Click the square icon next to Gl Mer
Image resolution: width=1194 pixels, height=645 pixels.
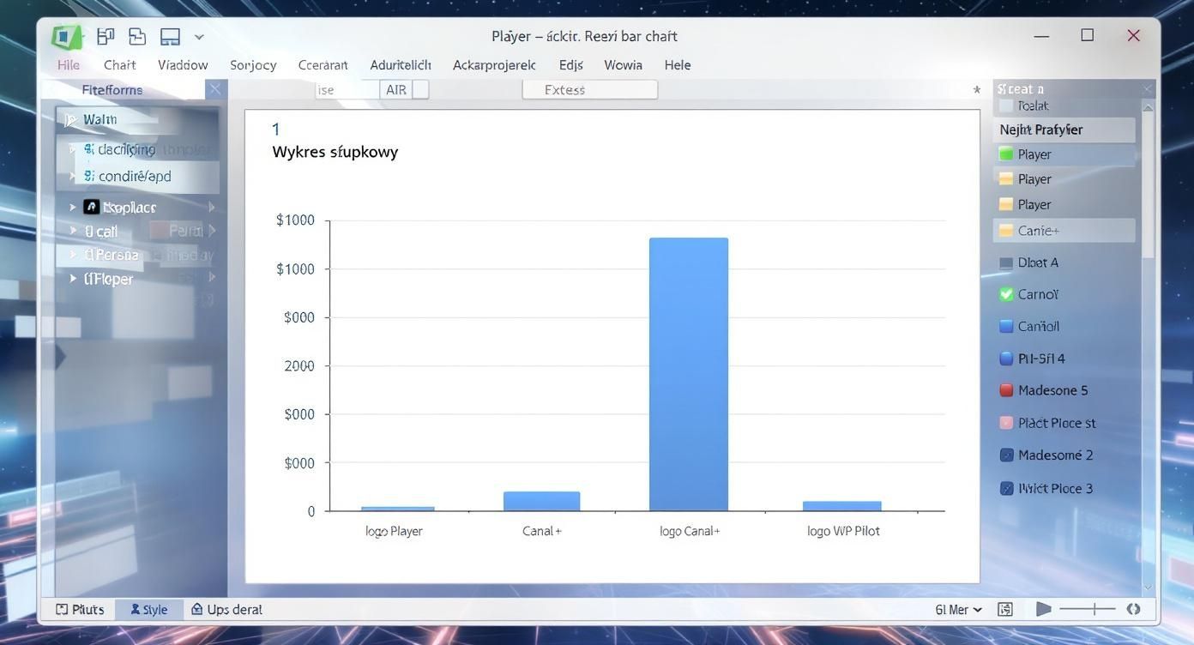point(1005,610)
